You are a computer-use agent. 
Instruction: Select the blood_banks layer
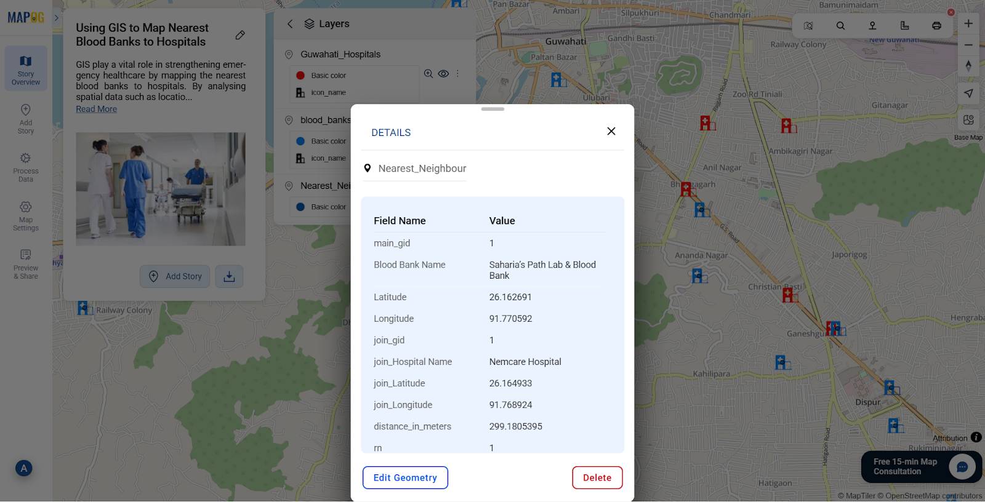[x=325, y=120]
